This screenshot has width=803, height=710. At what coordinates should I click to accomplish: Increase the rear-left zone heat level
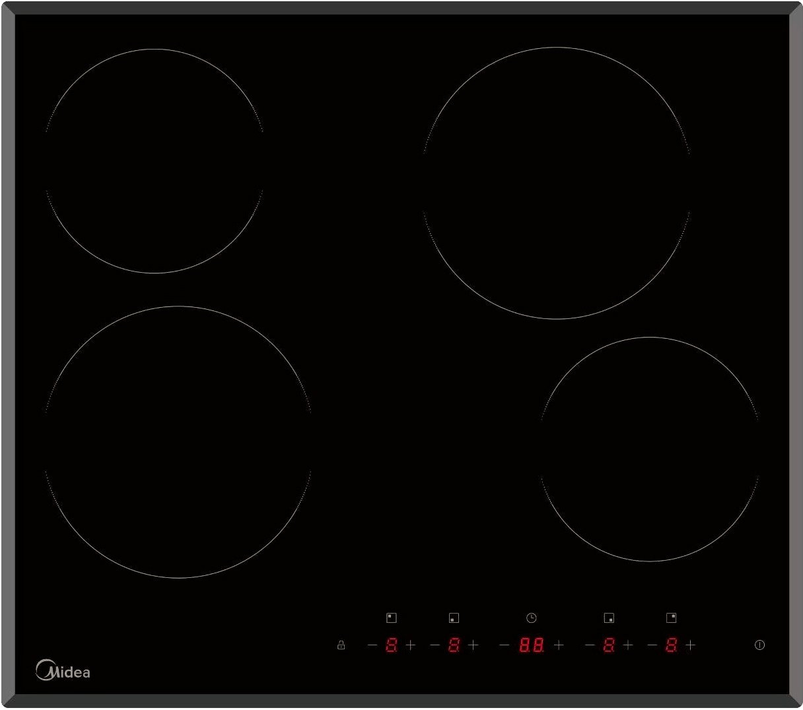411,645
